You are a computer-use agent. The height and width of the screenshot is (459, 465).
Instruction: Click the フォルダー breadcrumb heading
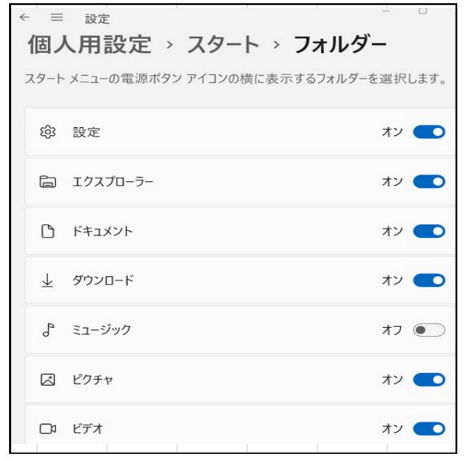339,45
